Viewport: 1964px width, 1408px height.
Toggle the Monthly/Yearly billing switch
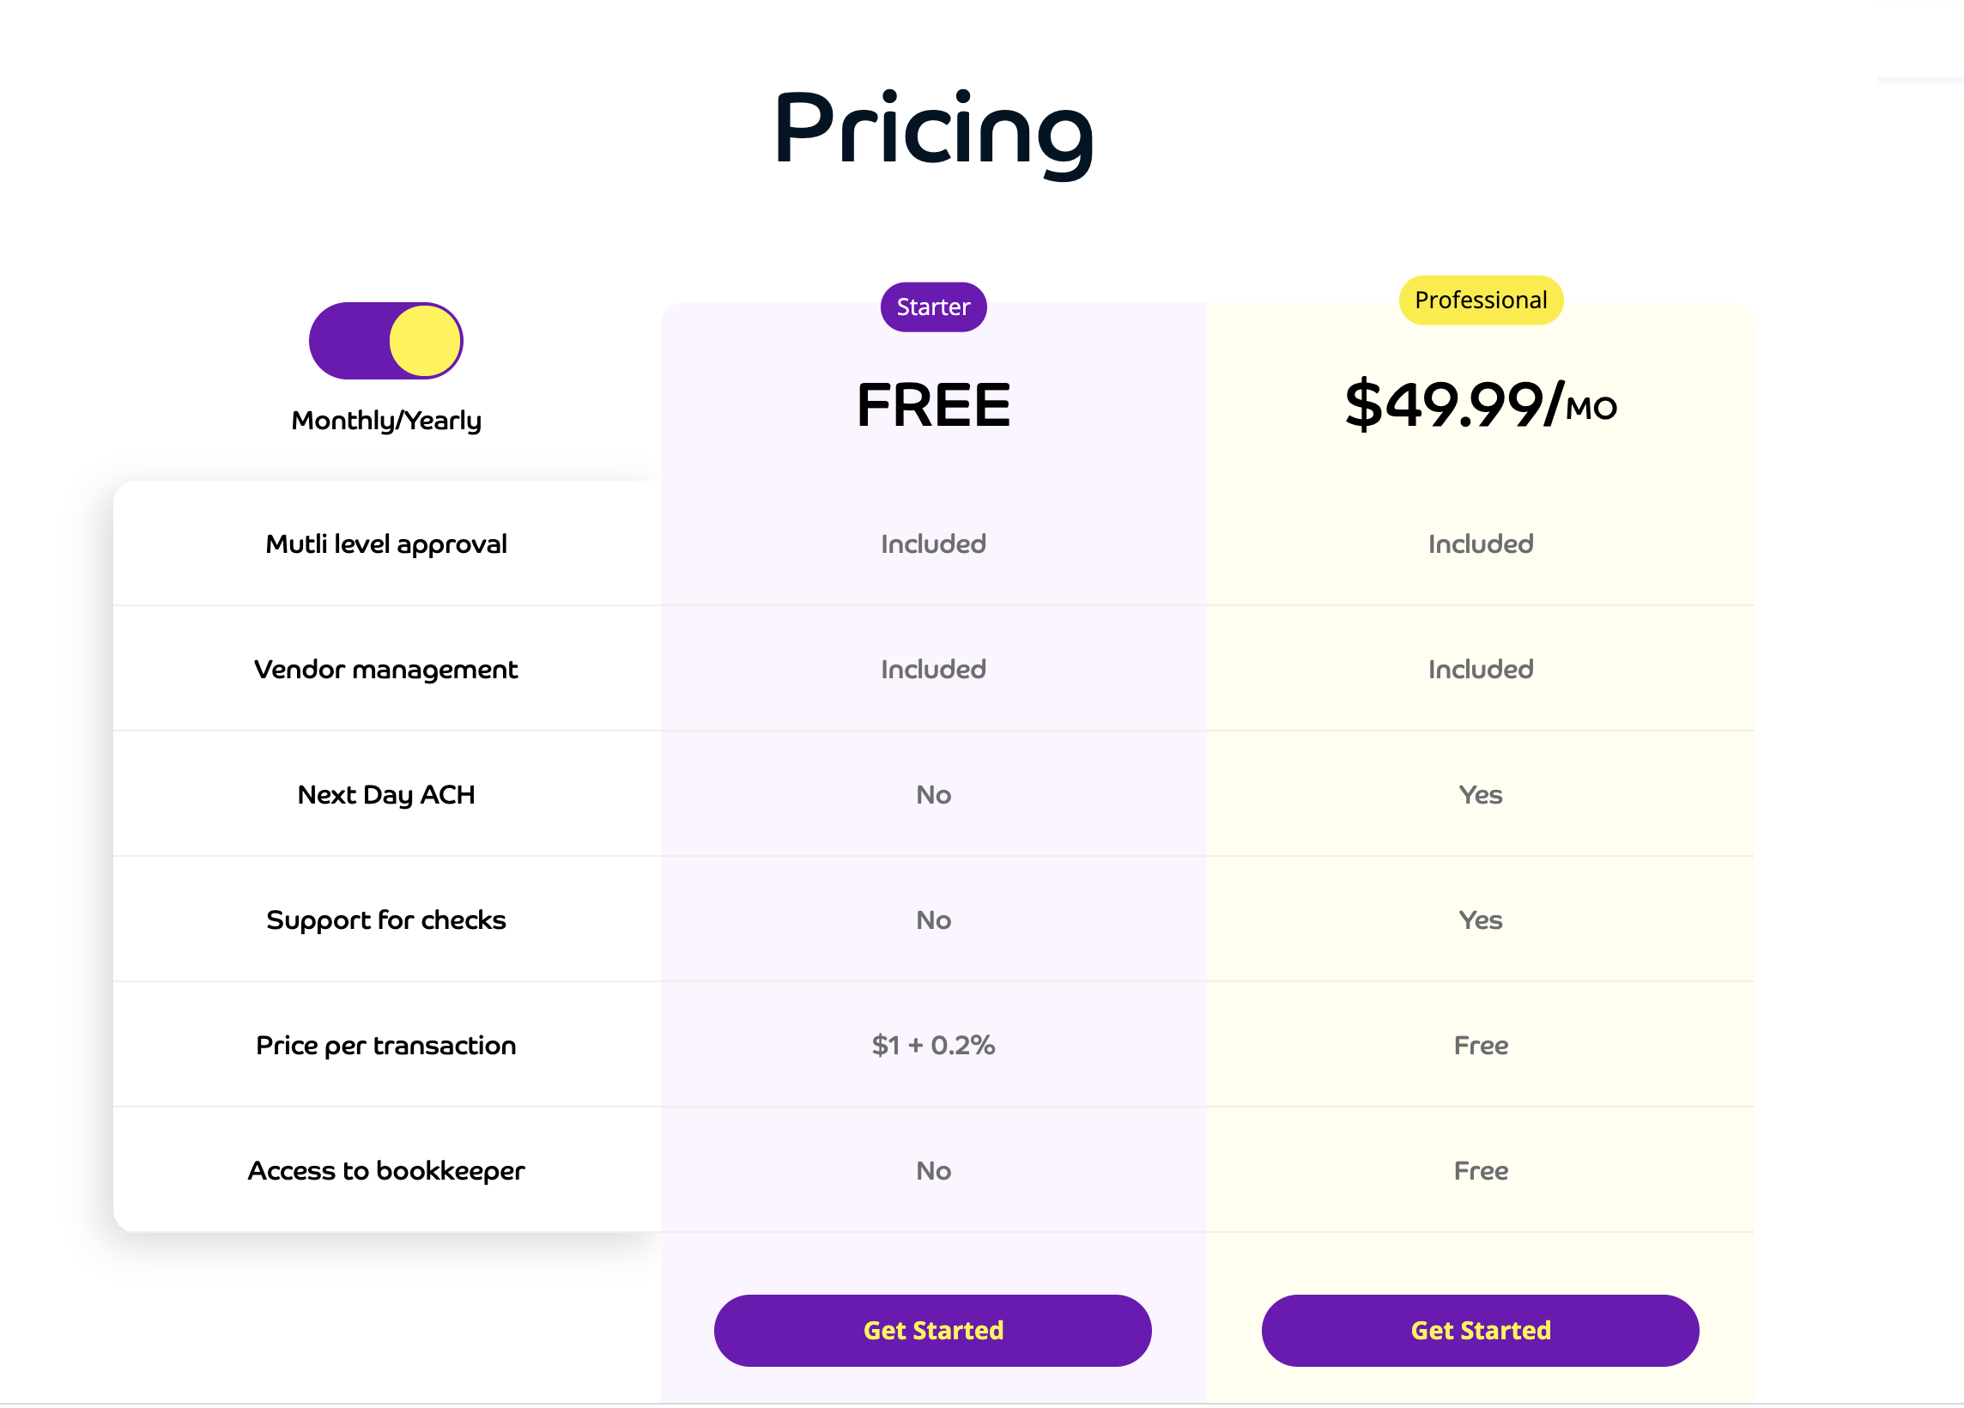tap(385, 340)
